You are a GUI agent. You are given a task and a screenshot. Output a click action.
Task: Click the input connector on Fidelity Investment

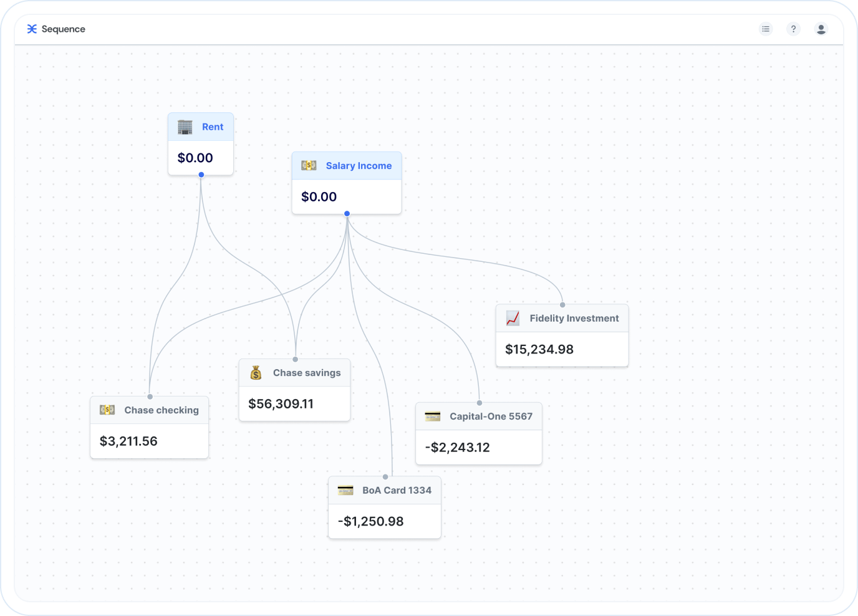click(562, 305)
